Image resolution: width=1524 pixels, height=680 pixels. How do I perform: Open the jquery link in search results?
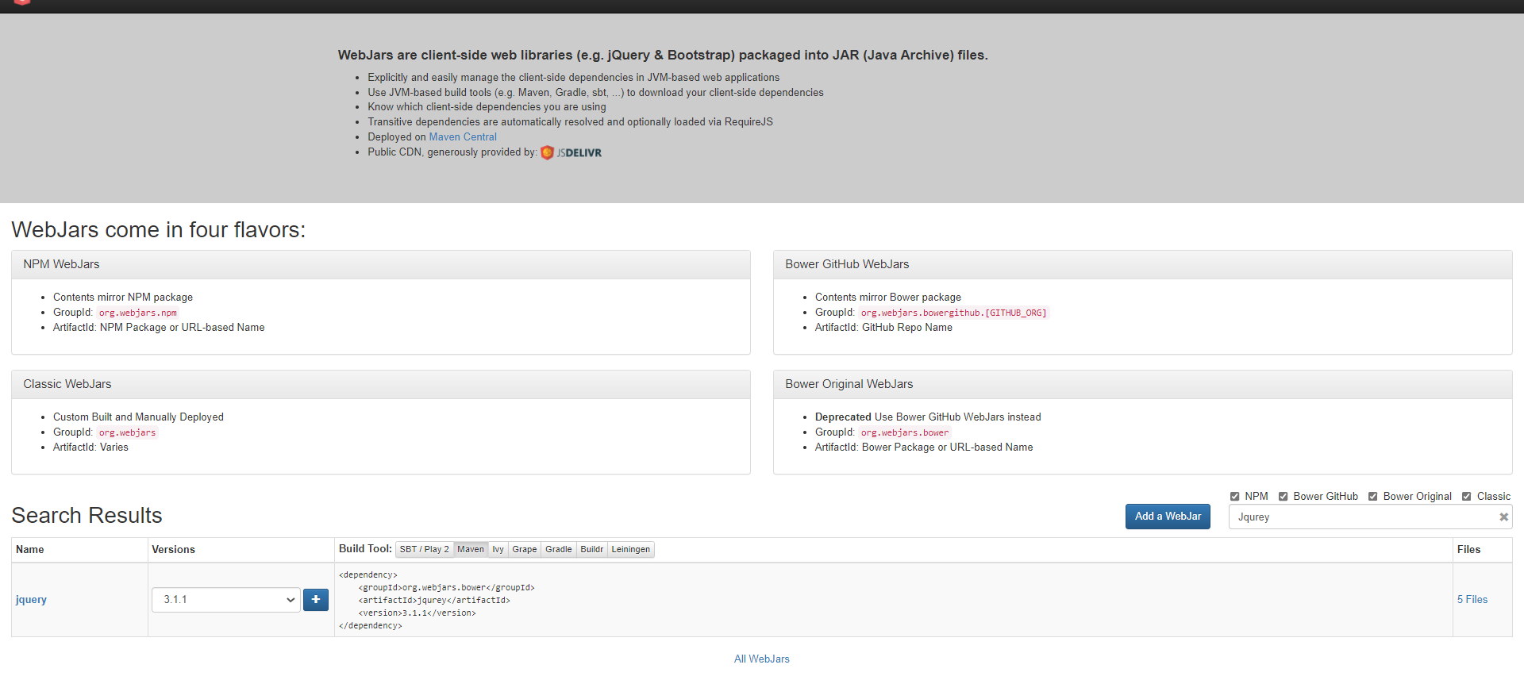click(x=31, y=600)
